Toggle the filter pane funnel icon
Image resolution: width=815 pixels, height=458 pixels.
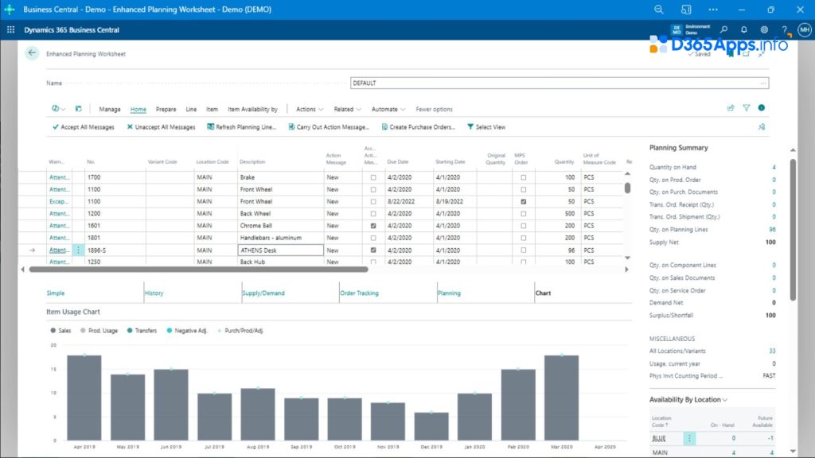747,108
